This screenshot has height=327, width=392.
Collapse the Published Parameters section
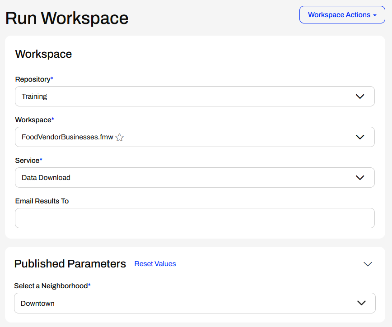368,264
